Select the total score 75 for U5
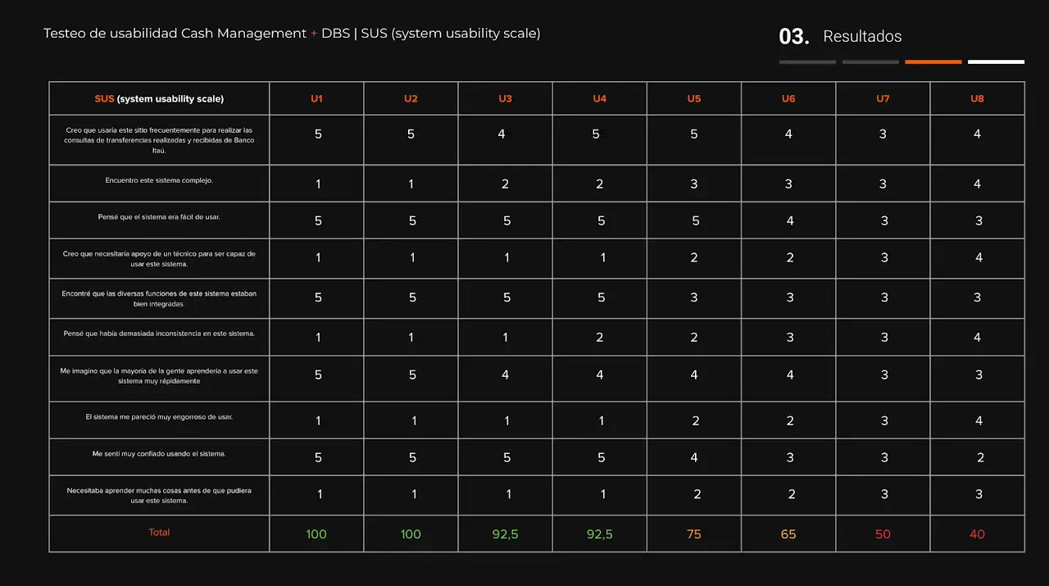1049x586 pixels. pyautogui.click(x=694, y=534)
